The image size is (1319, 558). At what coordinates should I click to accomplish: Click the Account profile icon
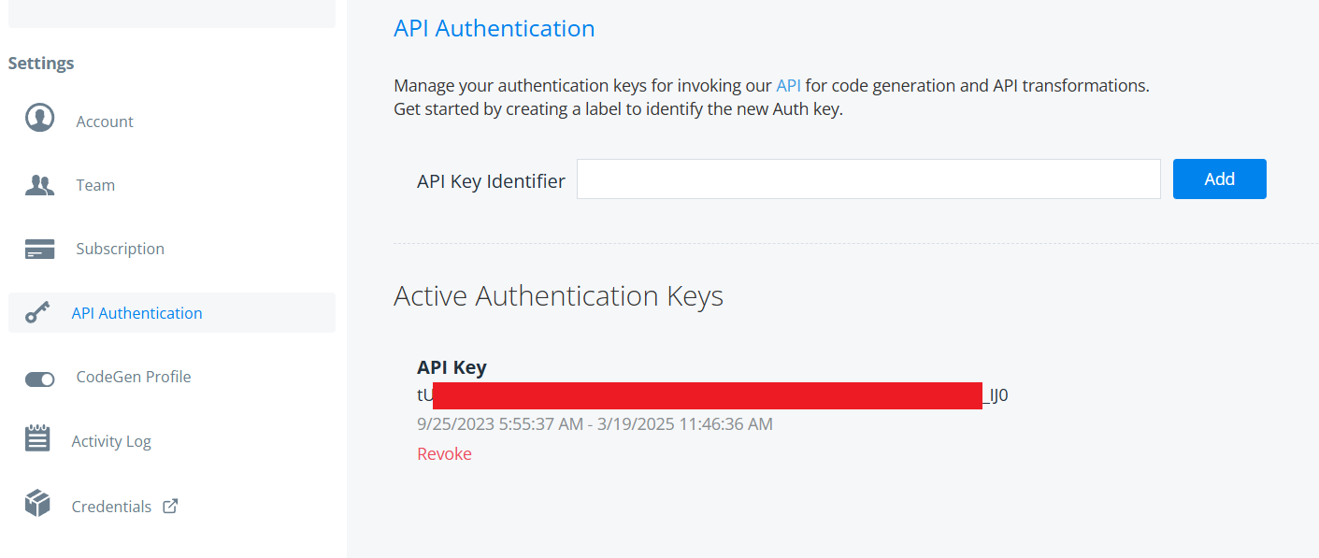39,119
